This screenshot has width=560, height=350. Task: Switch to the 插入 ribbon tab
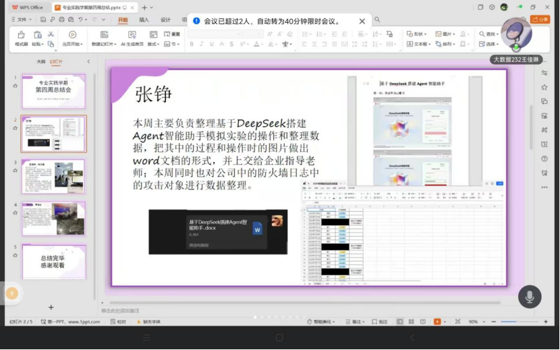(x=144, y=20)
